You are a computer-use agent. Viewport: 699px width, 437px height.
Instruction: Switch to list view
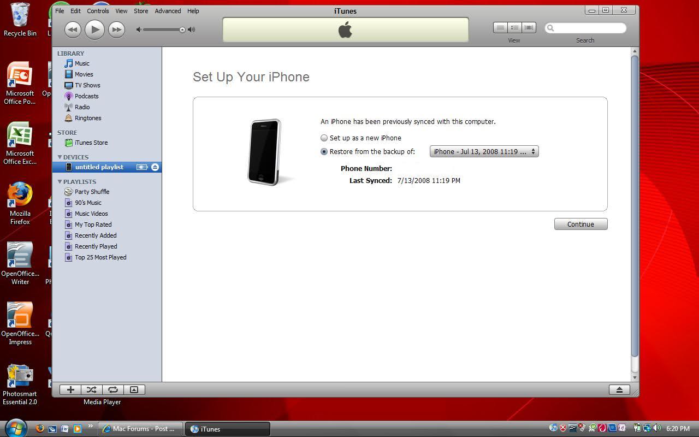[500, 27]
